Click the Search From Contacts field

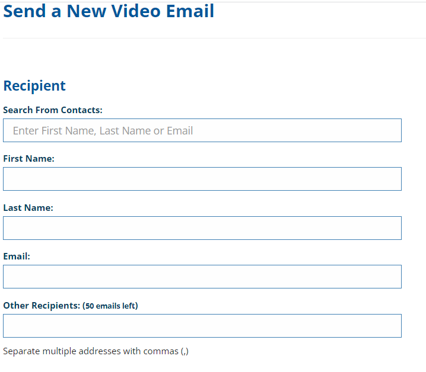click(202, 130)
